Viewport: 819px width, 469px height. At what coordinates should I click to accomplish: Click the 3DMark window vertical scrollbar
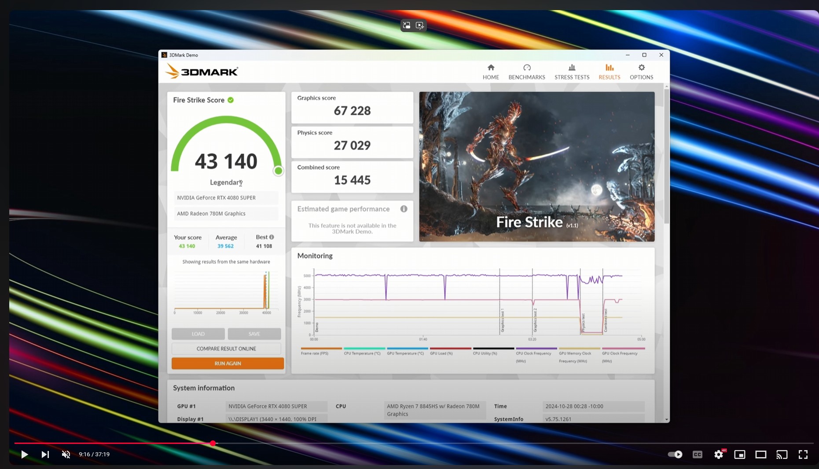point(667,156)
